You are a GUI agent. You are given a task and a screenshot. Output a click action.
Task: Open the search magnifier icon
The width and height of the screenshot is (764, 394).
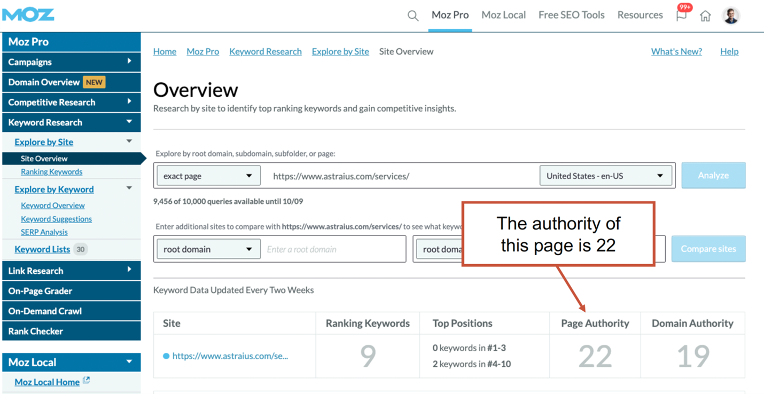(412, 15)
